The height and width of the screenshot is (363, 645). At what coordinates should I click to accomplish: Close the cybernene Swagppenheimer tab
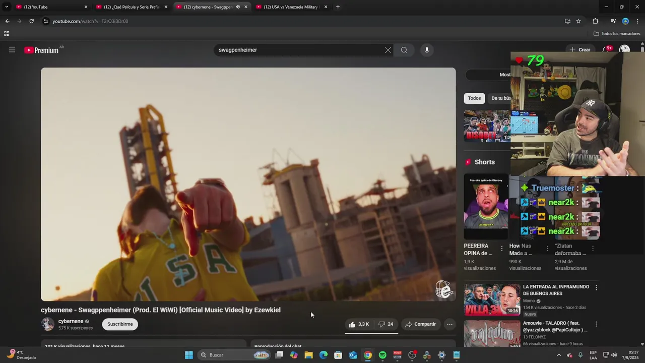(246, 7)
